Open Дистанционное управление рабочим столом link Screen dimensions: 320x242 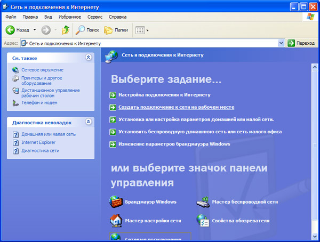pos(51,93)
